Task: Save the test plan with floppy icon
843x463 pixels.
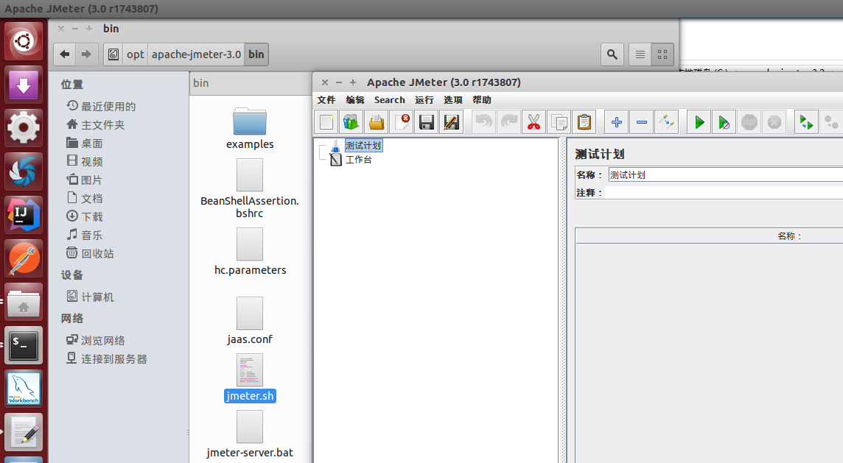Action: 427,122
